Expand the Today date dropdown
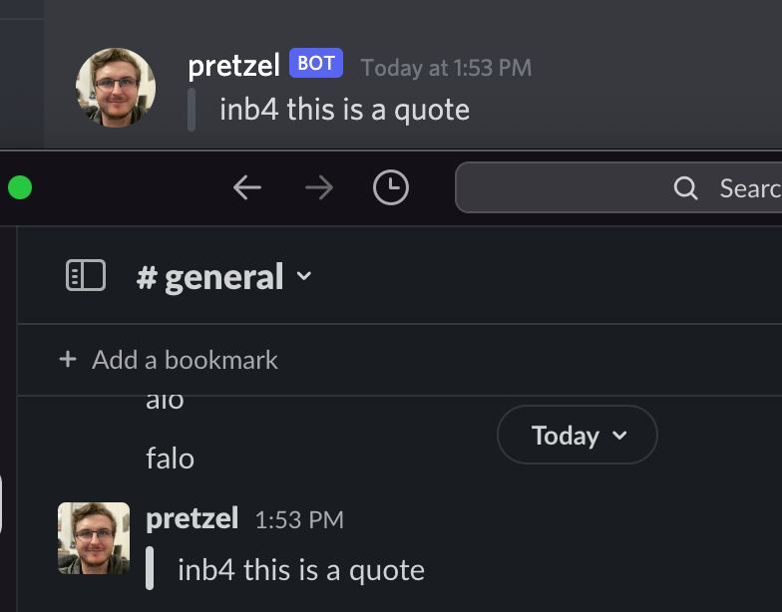 [577, 435]
